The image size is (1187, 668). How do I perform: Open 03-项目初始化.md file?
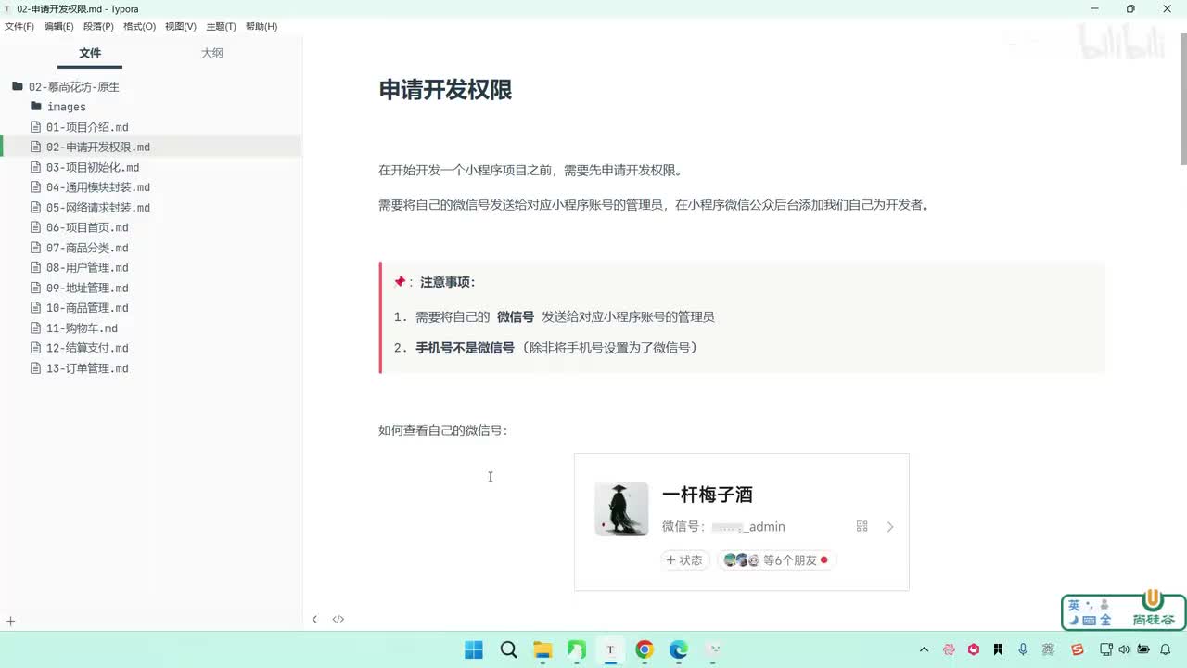click(x=93, y=167)
